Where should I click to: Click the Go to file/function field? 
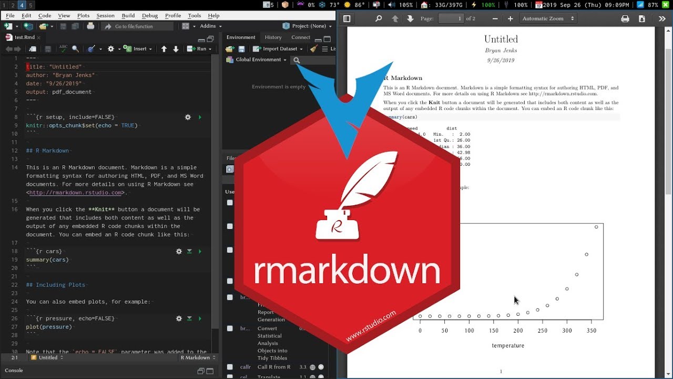[138, 26]
